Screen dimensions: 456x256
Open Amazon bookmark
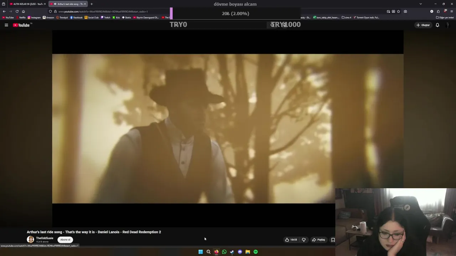[x=48, y=17]
